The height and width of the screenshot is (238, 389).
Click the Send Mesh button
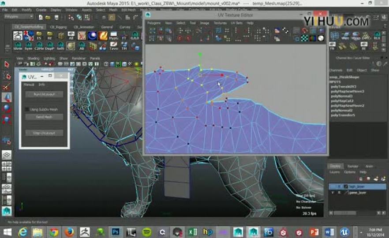44,117
